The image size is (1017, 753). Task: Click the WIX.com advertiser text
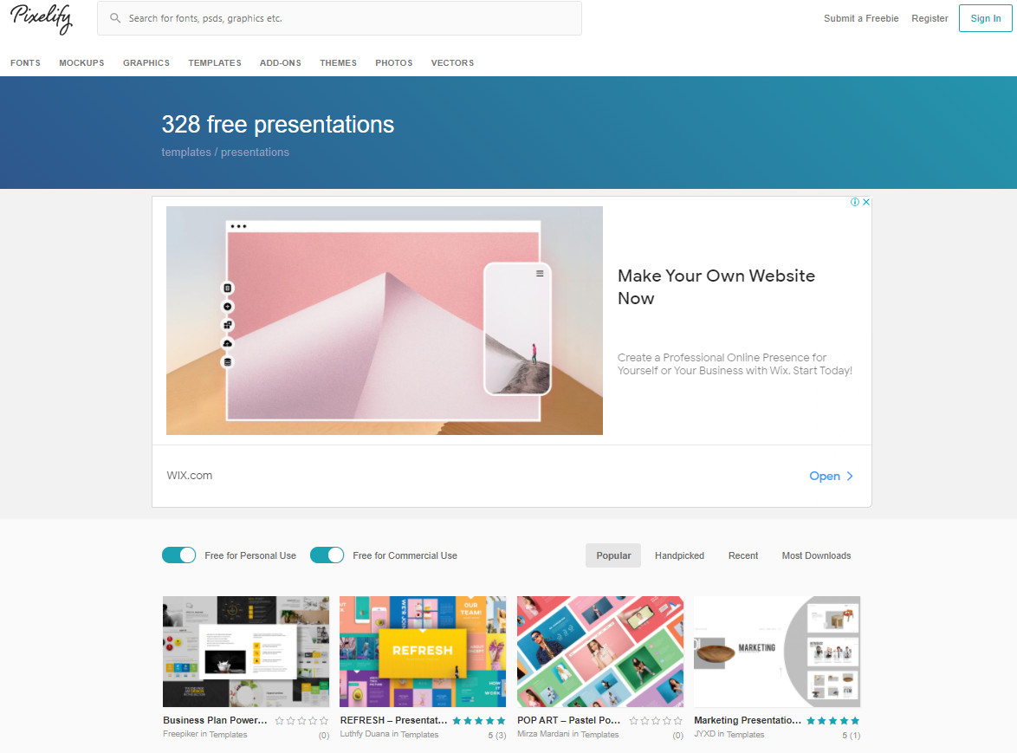click(190, 476)
